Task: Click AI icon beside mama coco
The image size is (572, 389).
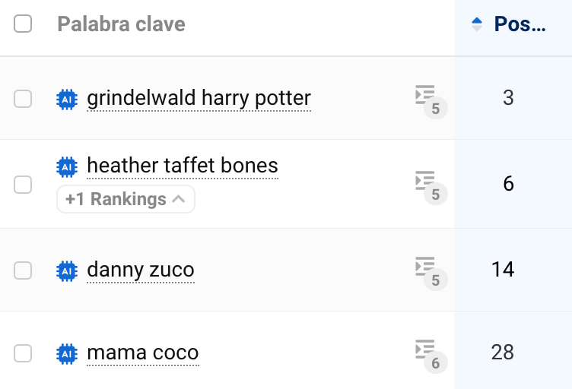Action: pos(67,353)
